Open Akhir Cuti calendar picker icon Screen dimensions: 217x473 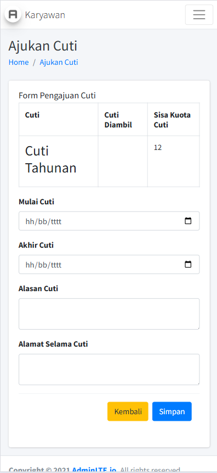coord(188,264)
